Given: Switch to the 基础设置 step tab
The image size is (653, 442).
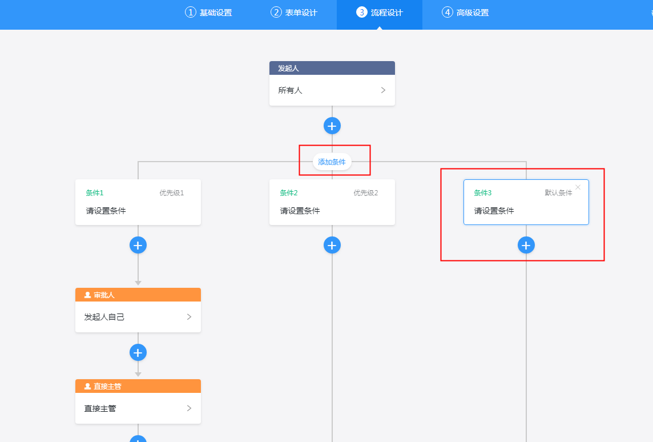Looking at the screenshot, I should [208, 13].
